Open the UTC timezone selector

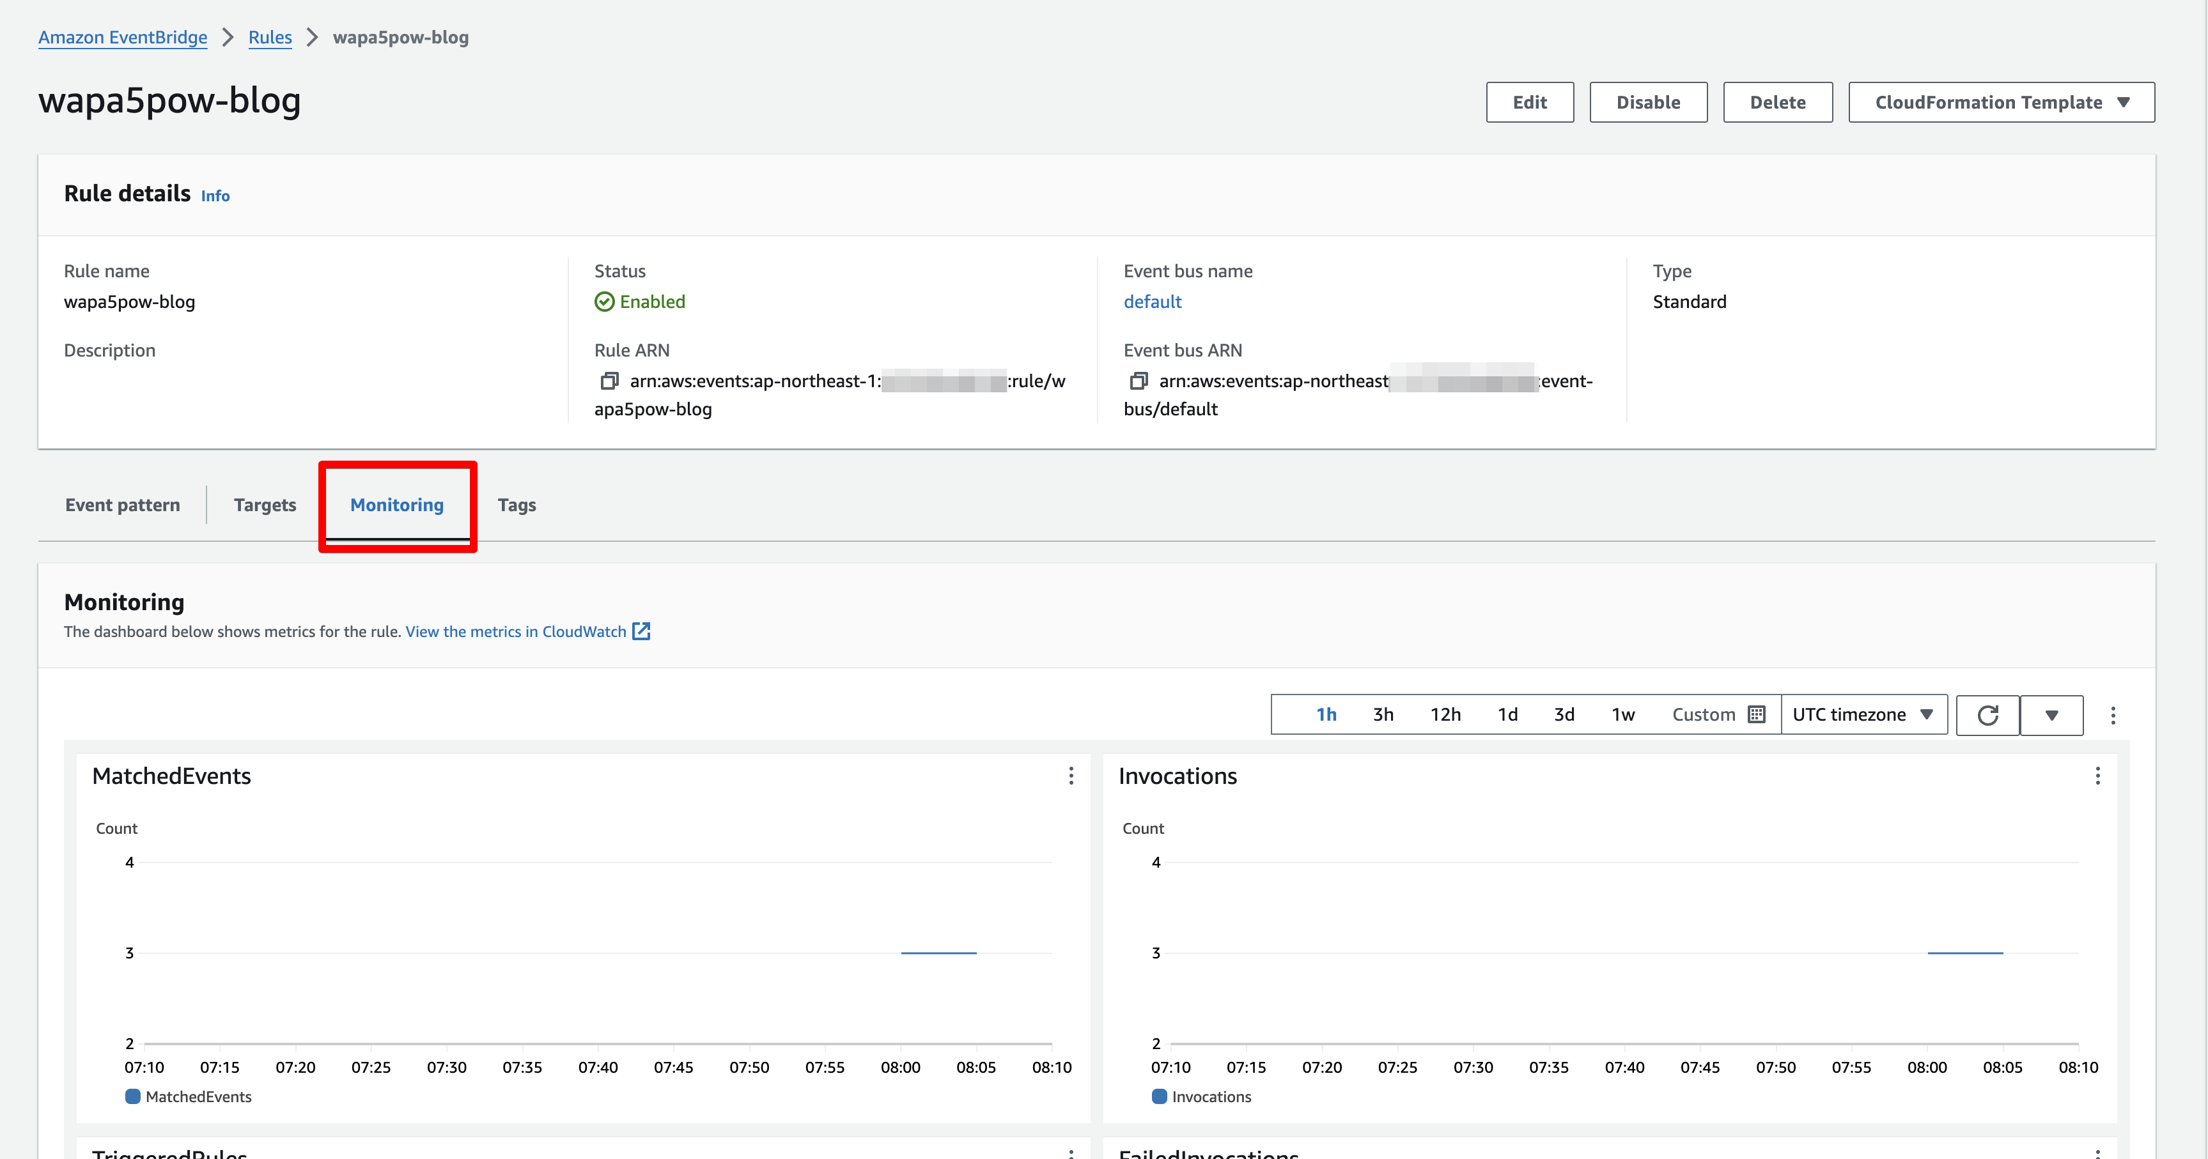tap(1863, 714)
